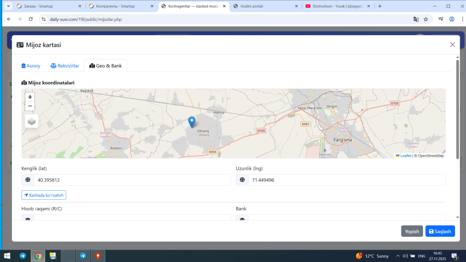Screen dimensions: 466x262
Task: Click the Uzunlik (lng) input field
Action: coord(346,180)
